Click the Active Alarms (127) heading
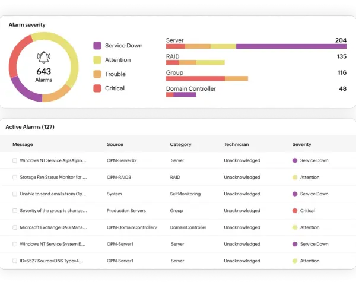356x285 pixels. [x=30, y=127]
